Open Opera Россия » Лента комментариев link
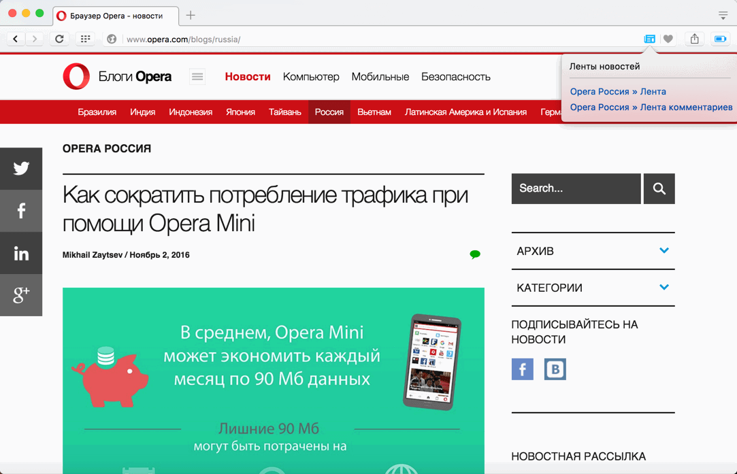Screen dimensions: 737x474 pyautogui.click(x=651, y=107)
